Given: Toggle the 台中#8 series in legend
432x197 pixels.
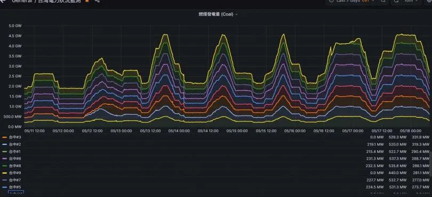Looking at the screenshot, I should coord(15,166).
